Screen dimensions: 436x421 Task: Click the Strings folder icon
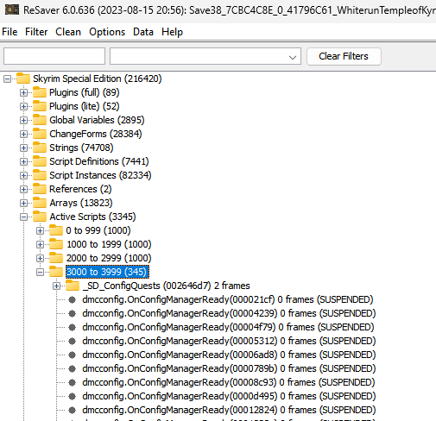[40, 148]
